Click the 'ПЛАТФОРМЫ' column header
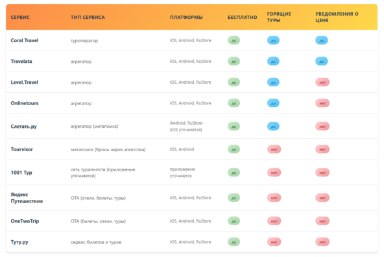Screen dimensions: 384x257 [x=186, y=18]
